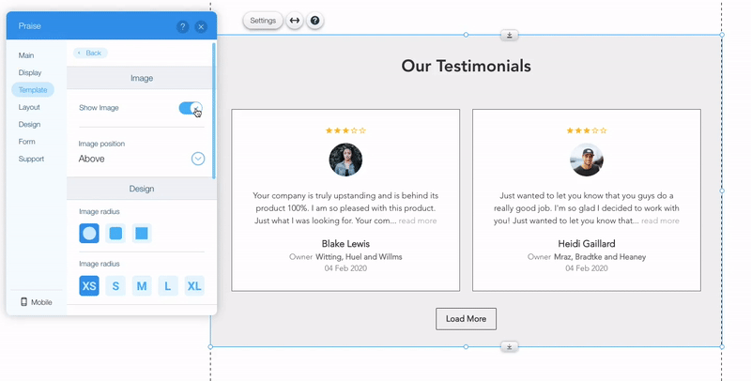Expand read more in Blake Lewis testimonial

[418, 221]
